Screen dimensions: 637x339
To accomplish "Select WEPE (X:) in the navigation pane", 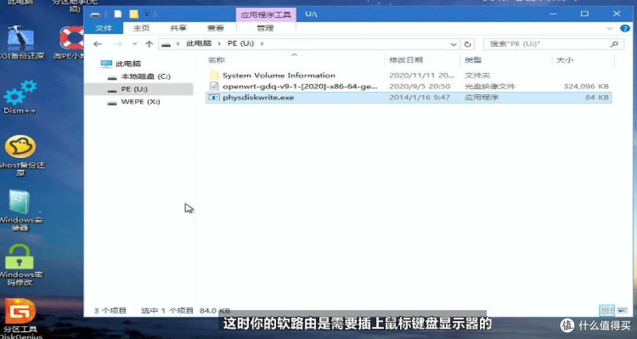I will [x=134, y=101].
